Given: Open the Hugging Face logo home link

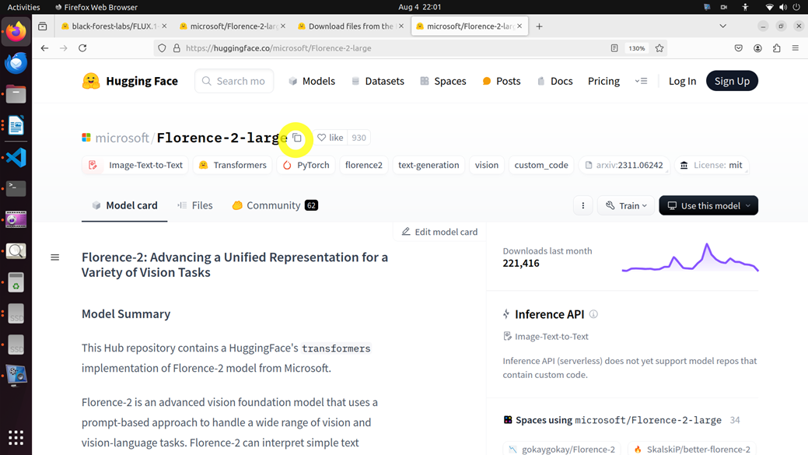Looking at the screenshot, I should pyautogui.click(x=130, y=81).
